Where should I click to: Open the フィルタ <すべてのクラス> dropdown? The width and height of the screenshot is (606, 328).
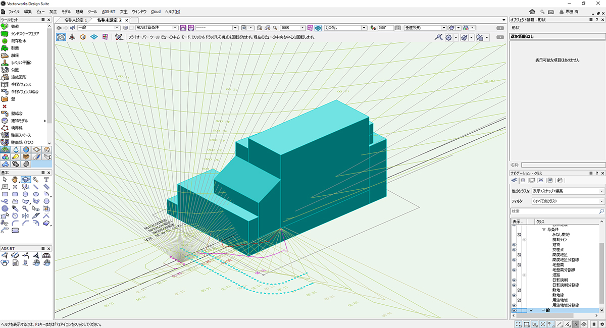(x=568, y=201)
